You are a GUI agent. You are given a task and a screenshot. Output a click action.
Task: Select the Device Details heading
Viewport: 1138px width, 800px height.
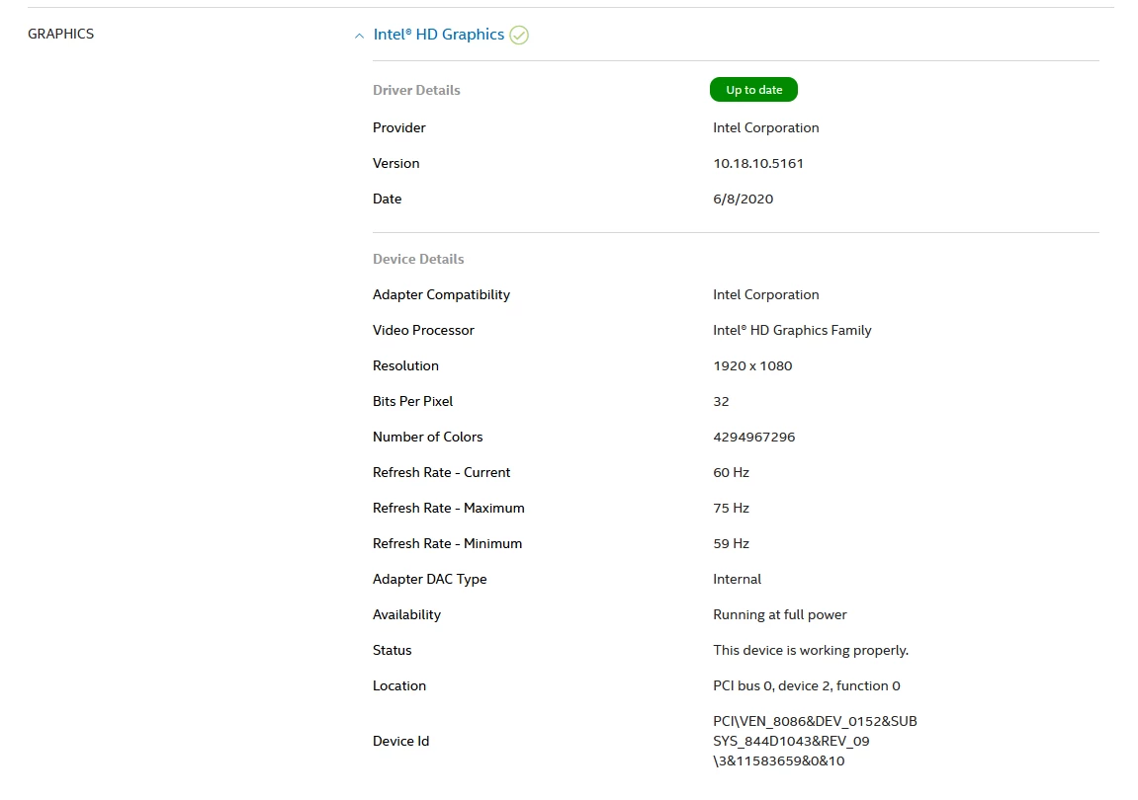click(418, 259)
